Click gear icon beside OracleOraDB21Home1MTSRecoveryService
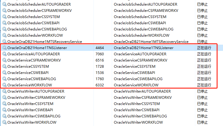The image size is (223, 126). [x=4, y=41]
